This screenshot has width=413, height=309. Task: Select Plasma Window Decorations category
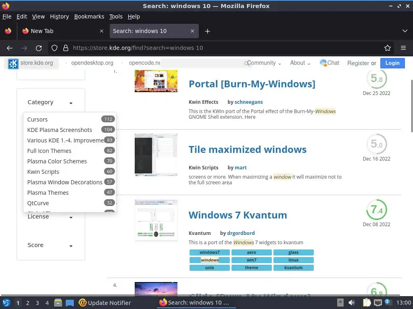tap(69, 182)
